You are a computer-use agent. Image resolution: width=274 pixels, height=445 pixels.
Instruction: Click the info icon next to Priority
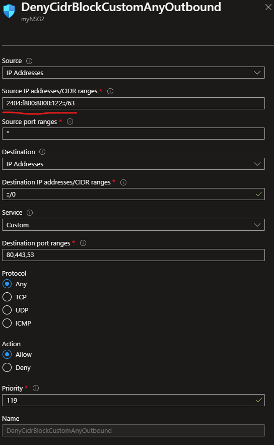coord(36,388)
